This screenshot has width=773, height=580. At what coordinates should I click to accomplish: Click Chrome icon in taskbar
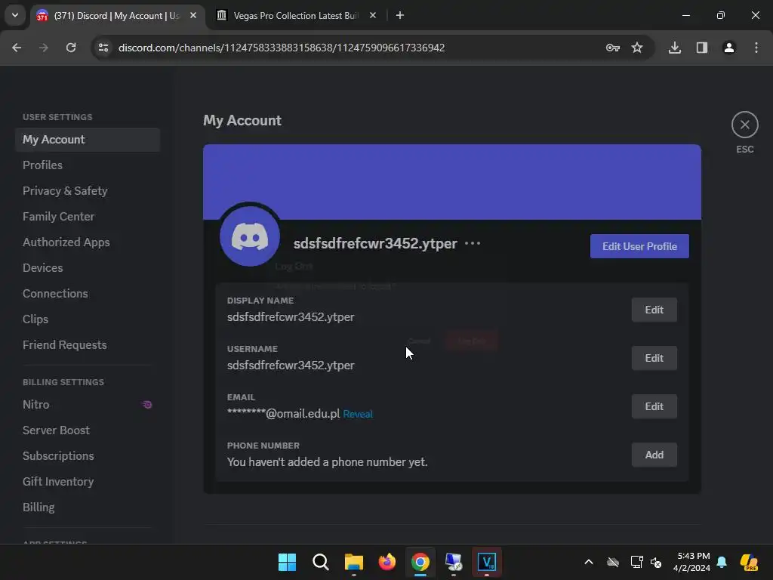pyautogui.click(x=420, y=562)
